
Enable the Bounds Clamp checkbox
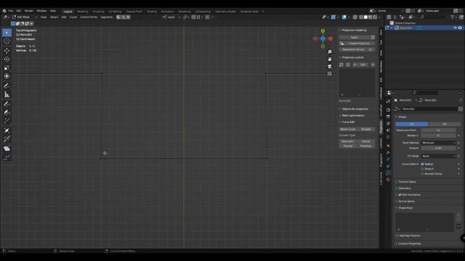click(422, 174)
